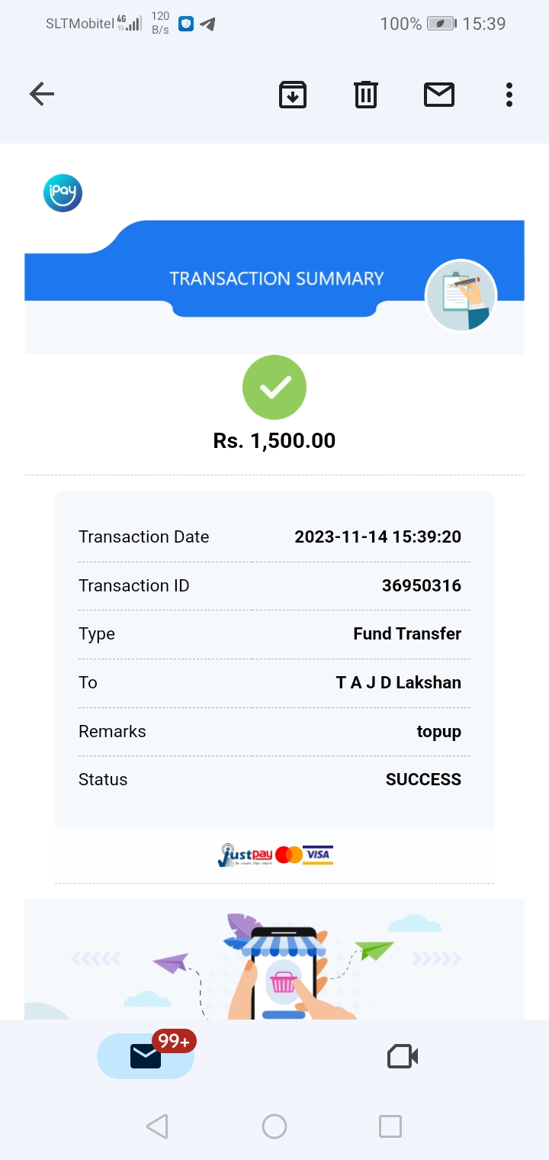
Task: Switch to the Meet video tab
Action: 403,1056
